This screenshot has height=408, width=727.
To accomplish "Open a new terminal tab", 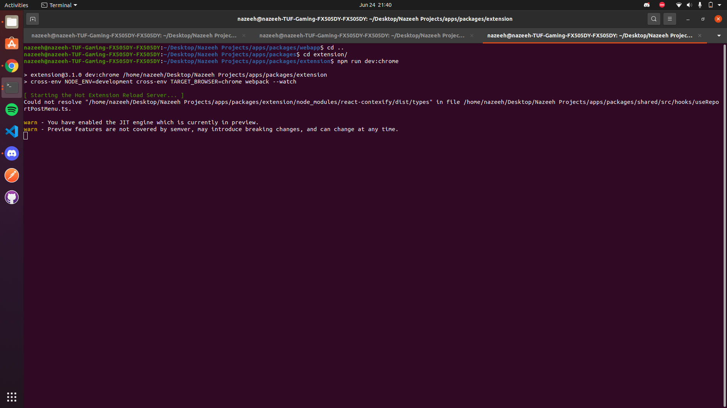I will (33, 19).
